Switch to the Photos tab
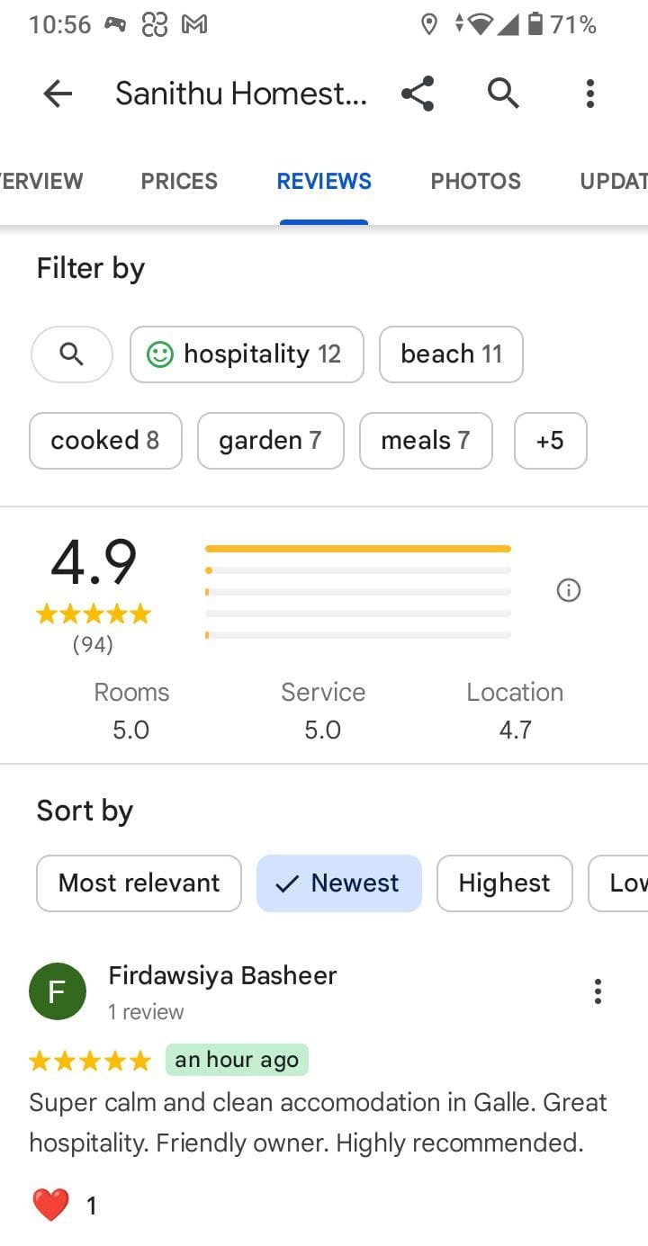Viewport: 648px width, 1246px height. pos(475,181)
